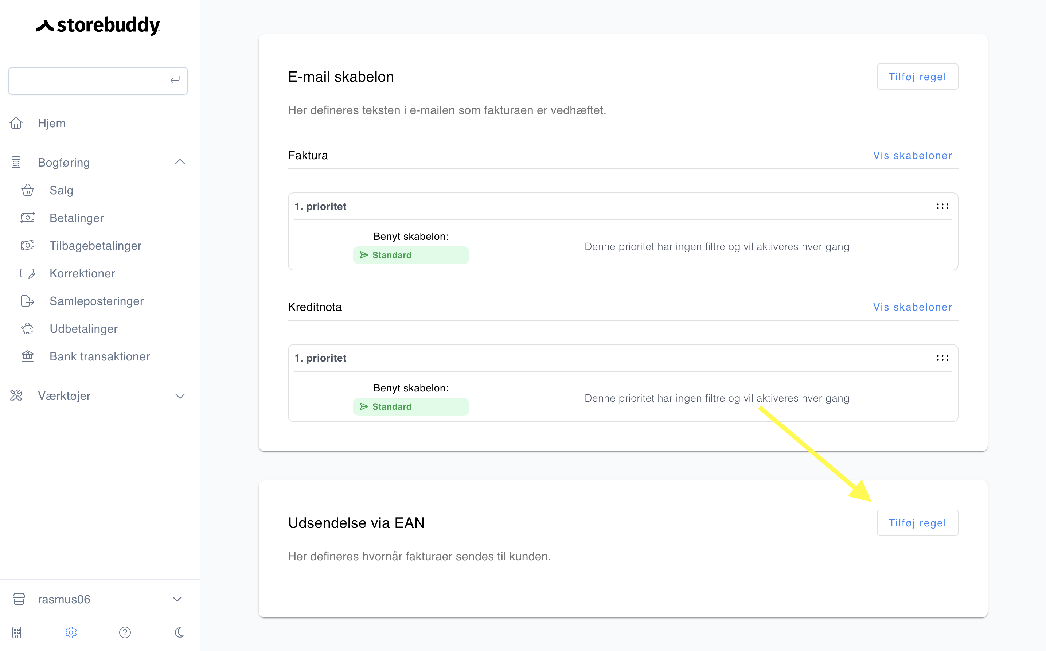The width and height of the screenshot is (1046, 651).
Task: Open the Bank transaktioner menu item
Action: point(100,356)
